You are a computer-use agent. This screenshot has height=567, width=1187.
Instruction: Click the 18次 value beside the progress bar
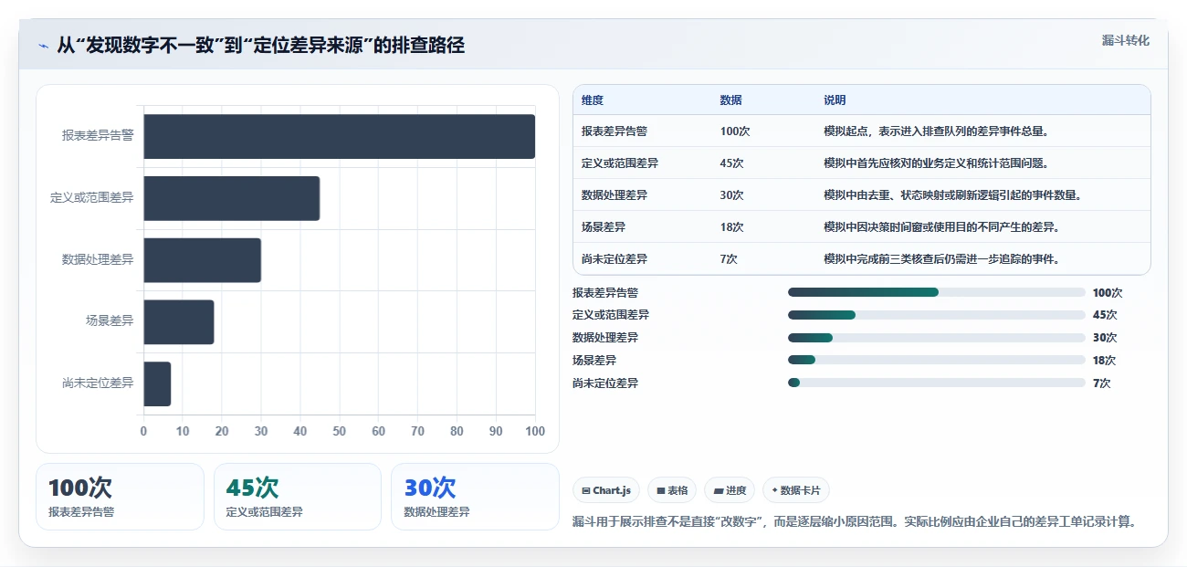[x=1105, y=361]
